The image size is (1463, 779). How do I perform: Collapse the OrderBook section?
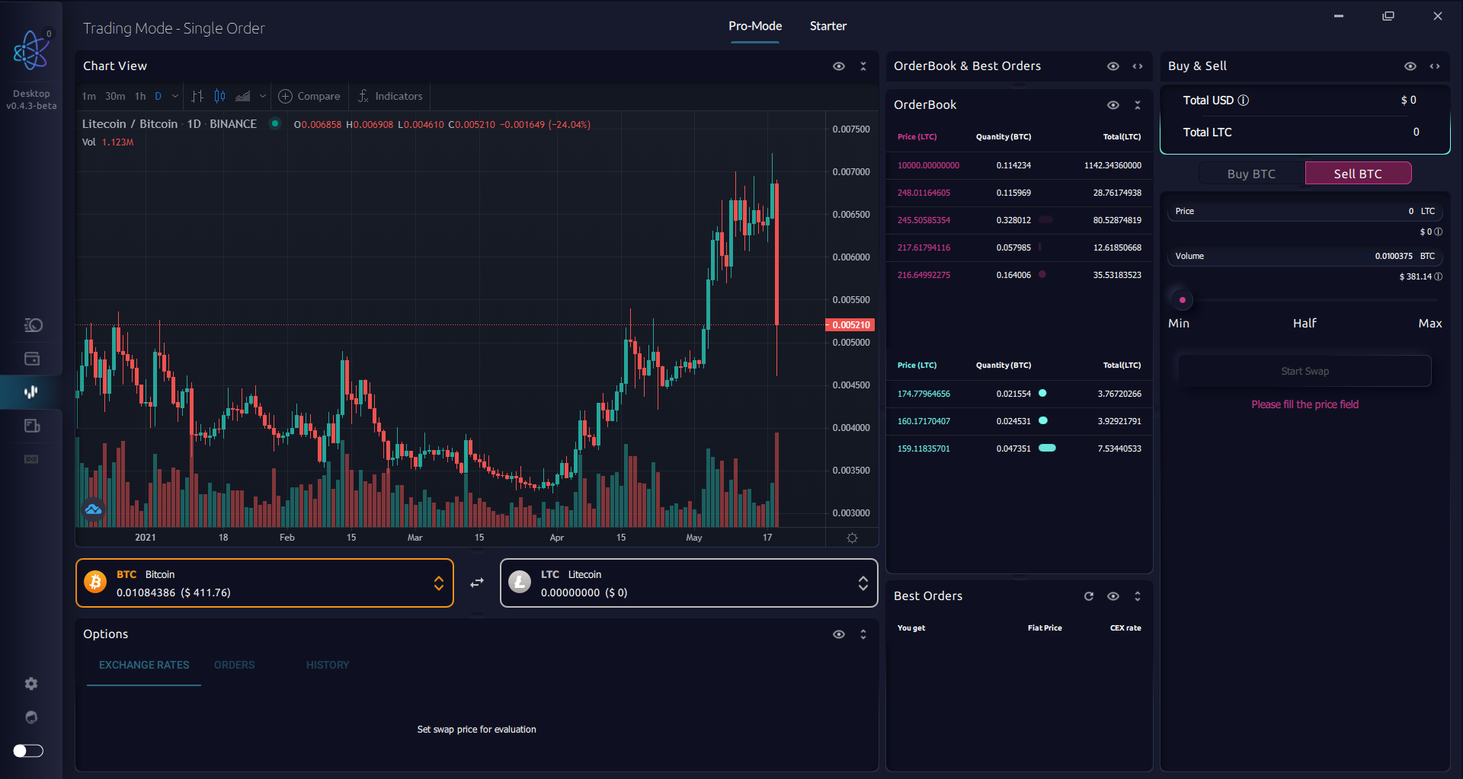tap(1138, 105)
